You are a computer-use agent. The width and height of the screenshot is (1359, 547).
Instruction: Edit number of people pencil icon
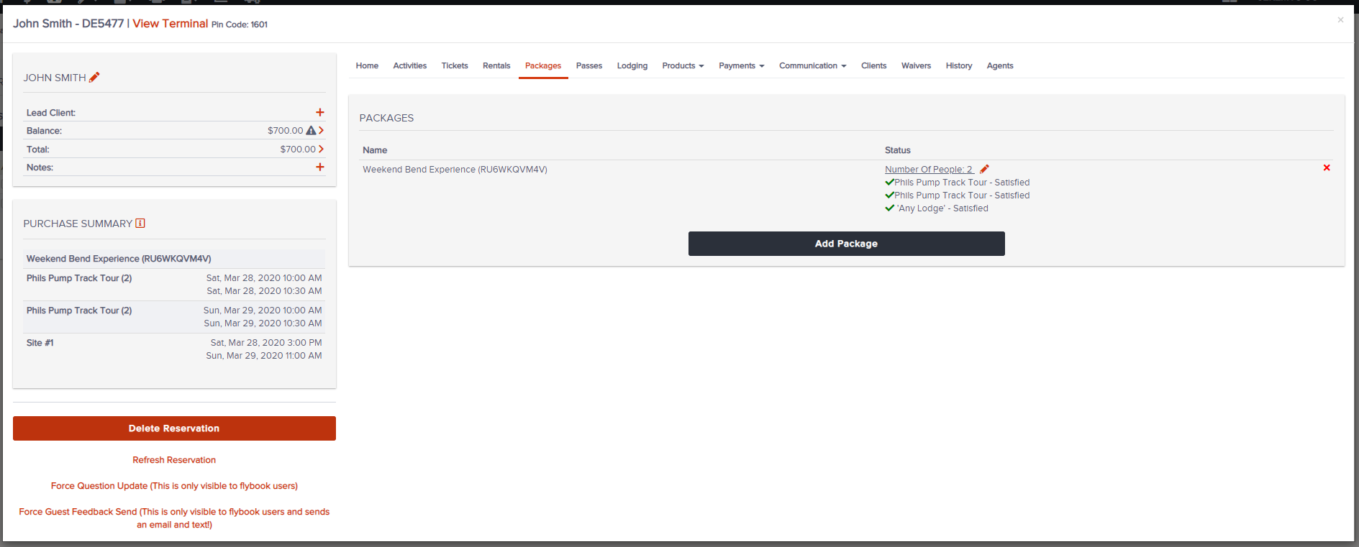[984, 169]
